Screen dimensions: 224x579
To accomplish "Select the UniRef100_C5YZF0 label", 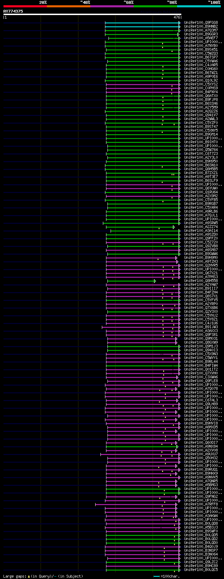I will (201, 123).
